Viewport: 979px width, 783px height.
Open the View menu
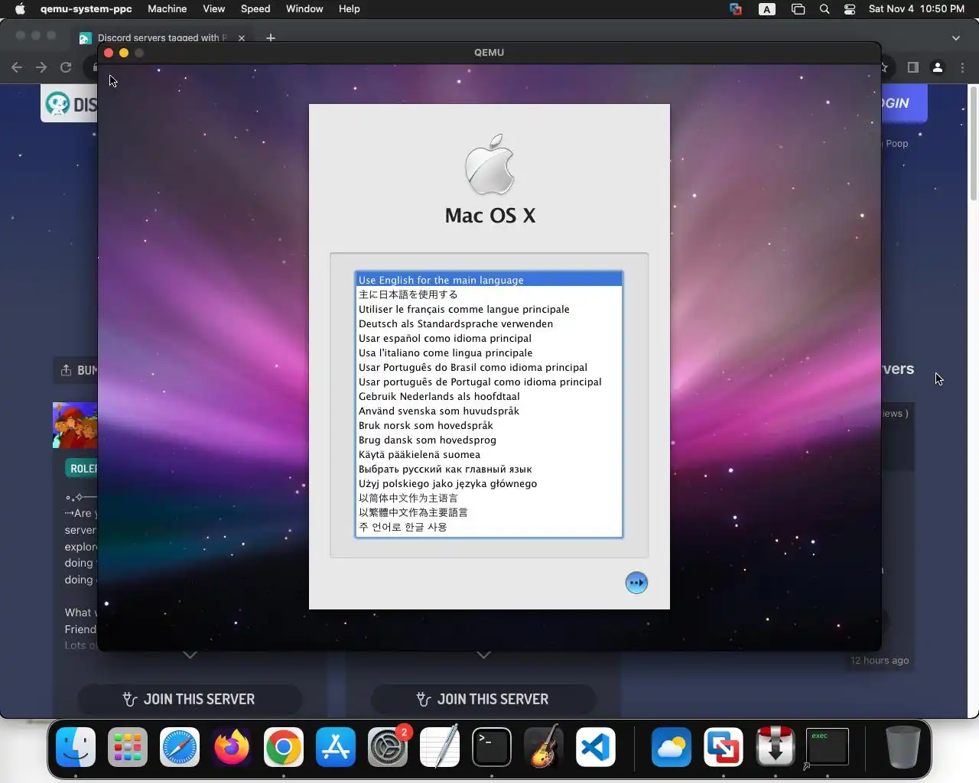(x=213, y=9)
